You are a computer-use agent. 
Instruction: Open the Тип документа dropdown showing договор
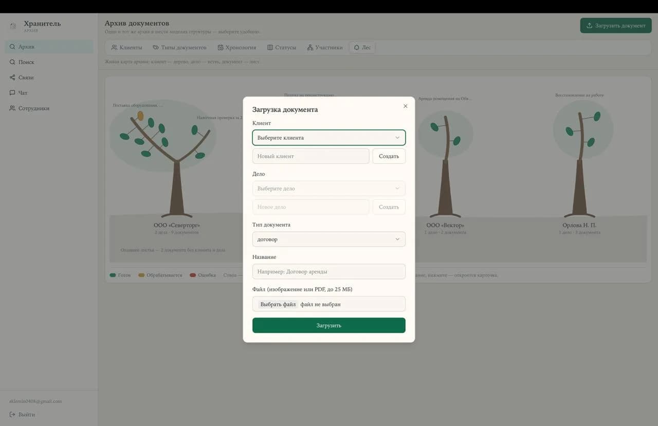pyautogui.click(x=328, y=239)
